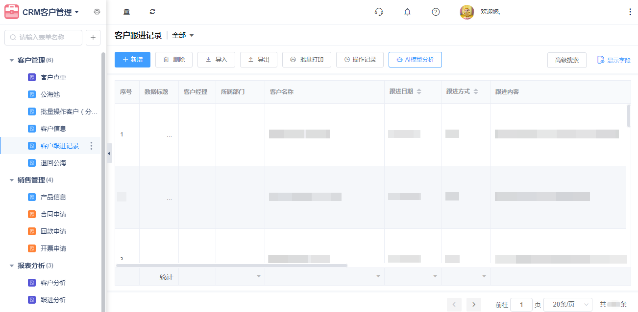Open the 20条/页 page size dropdown
The image size is (638, 312).
click(568, 305)
